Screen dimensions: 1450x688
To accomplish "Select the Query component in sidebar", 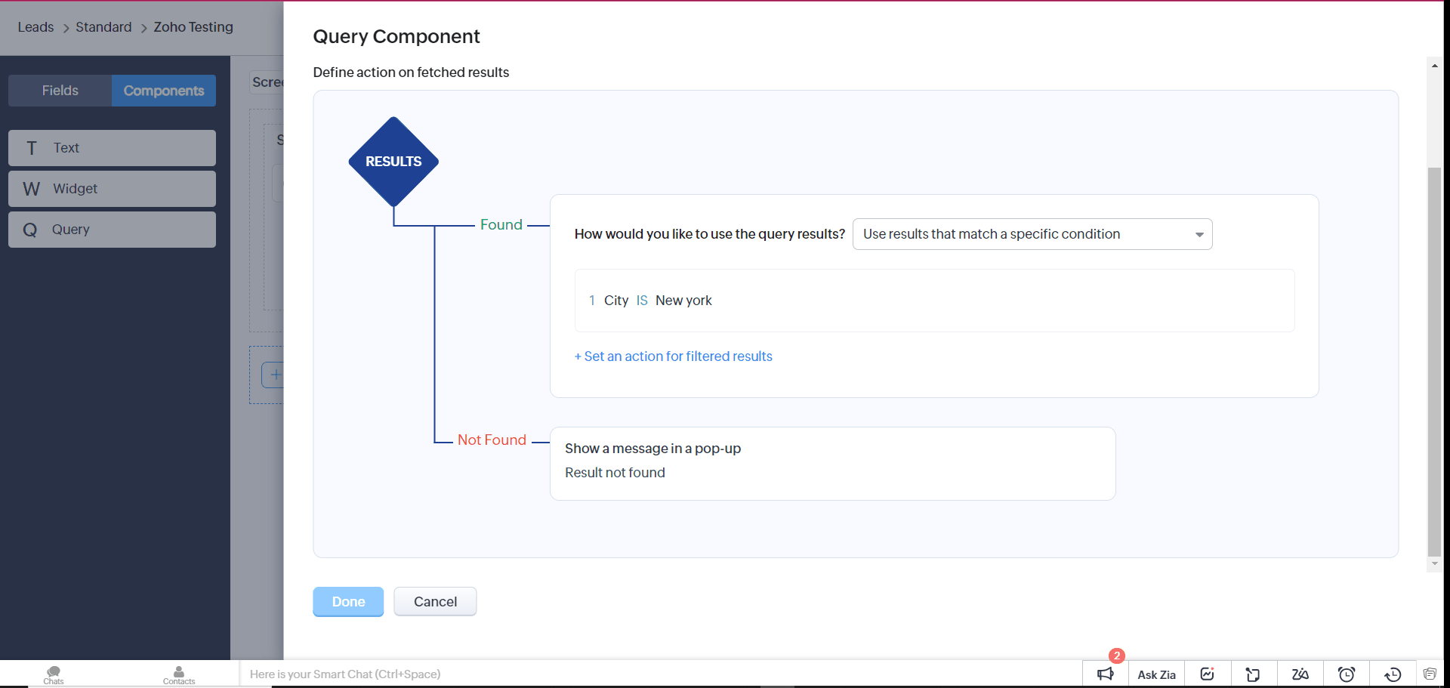I will coord(112,230).
